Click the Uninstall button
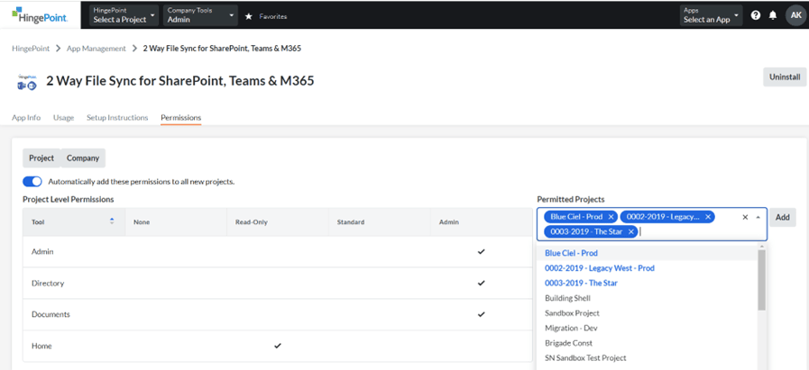This screenshot has width=809, height=370. [x=784, y=77]
